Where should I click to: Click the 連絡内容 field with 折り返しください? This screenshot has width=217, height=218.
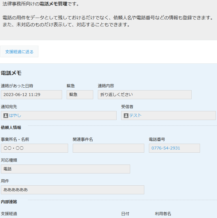pos(144,95)
